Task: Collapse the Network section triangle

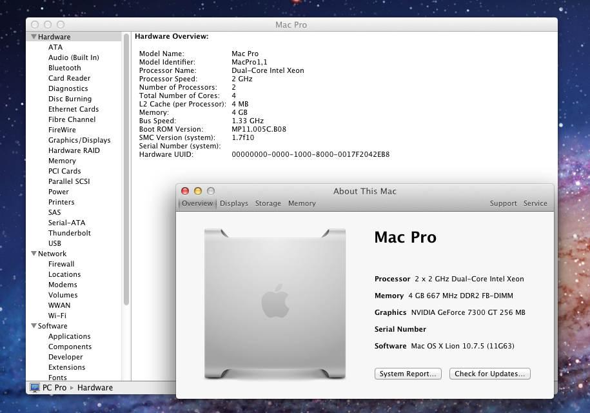Action: pyautogui.click(x=34, y=254)
